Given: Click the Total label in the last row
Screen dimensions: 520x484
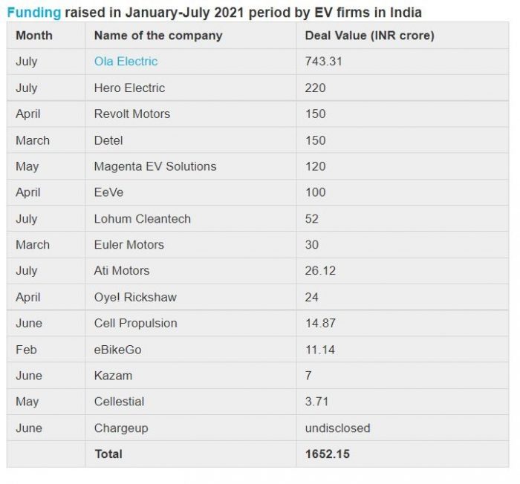Looking at the screenshot, I should (108, 454).
